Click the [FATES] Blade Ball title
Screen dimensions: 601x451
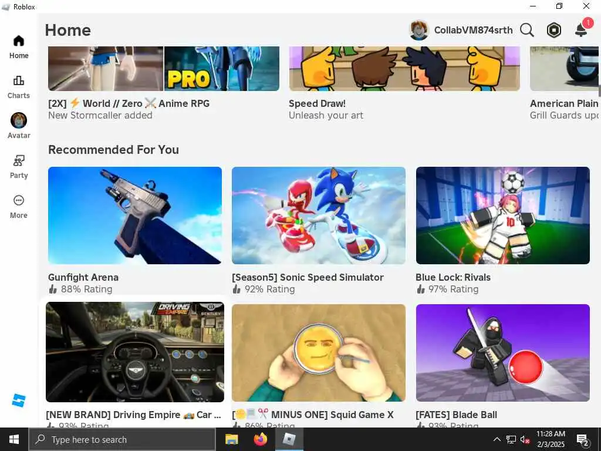point(456,415)
